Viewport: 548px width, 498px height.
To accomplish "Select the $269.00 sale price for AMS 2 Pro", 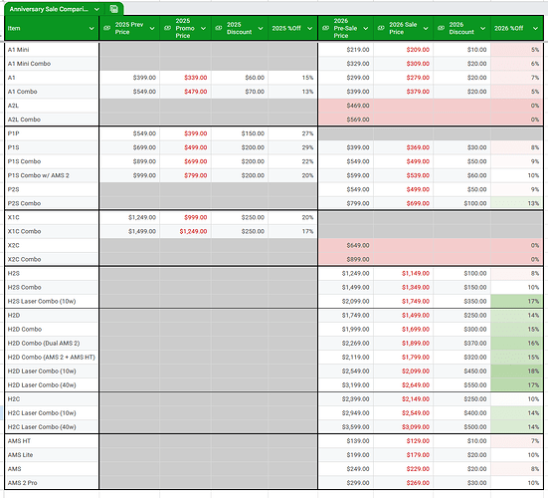I will pos(404,483).
